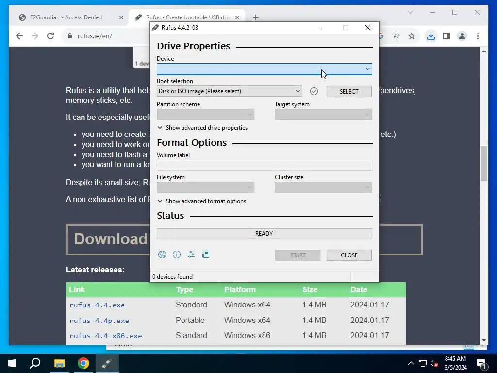Switch to Chrome on the taskbar
The image size is (497, 373).
pyautogui.click(x=83, y=363)
